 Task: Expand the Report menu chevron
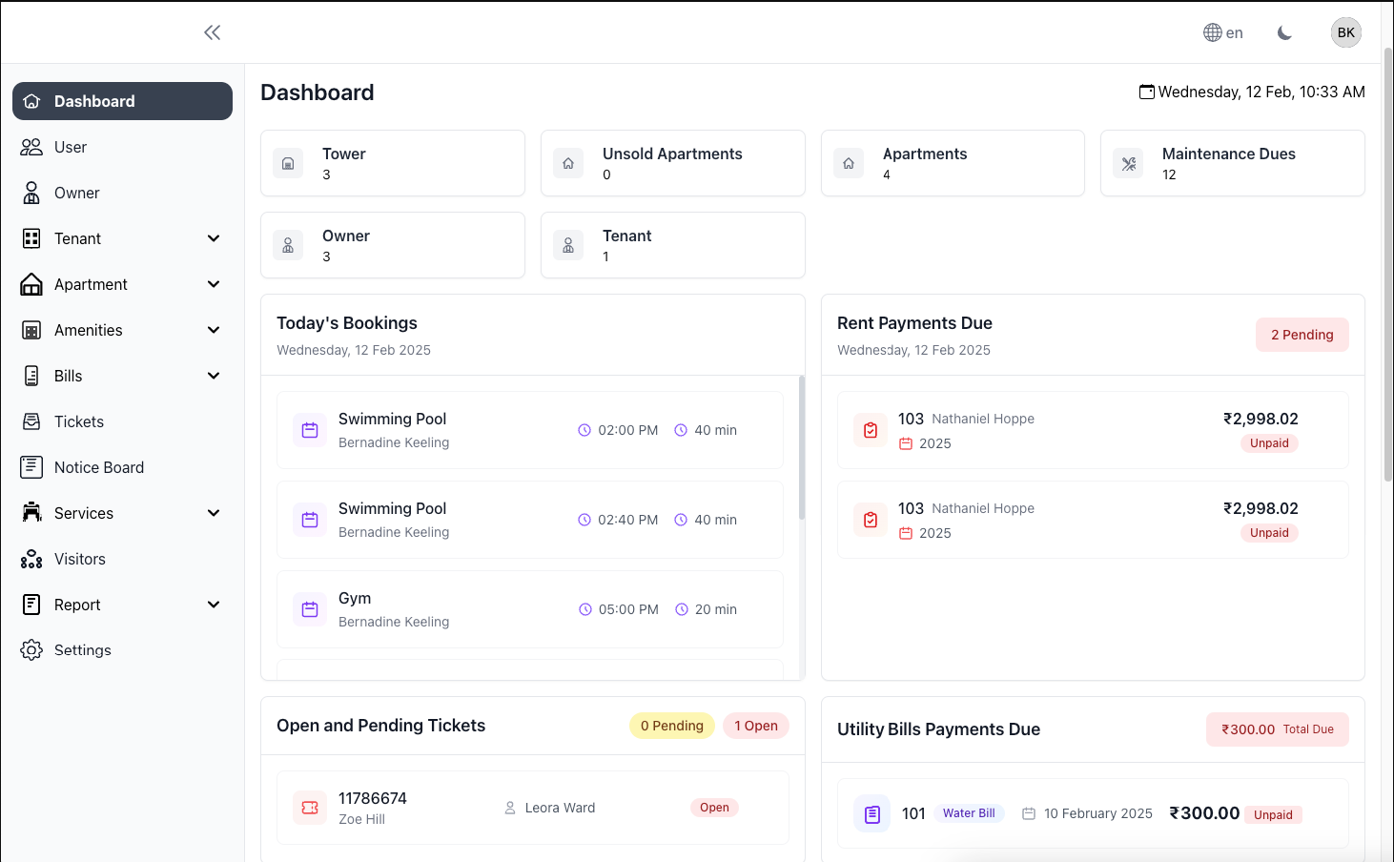coord(214,605)
